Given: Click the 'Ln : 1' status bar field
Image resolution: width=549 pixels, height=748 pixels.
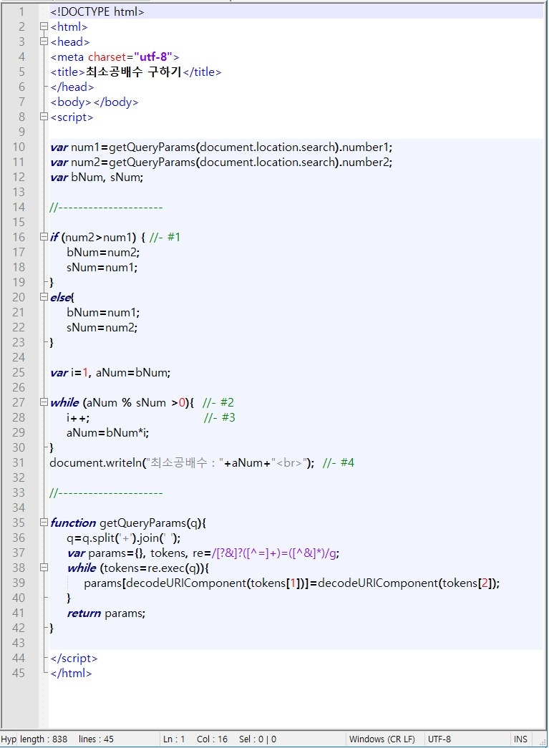Looking at the screenshot, I should click(174, 739).
